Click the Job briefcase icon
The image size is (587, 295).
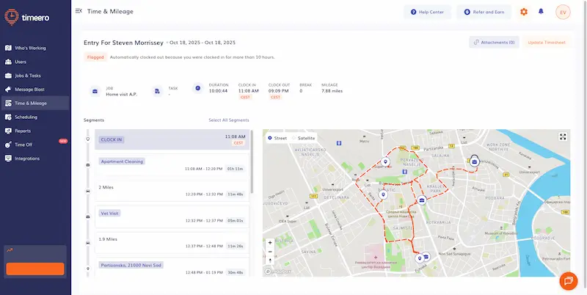point(95,91)
